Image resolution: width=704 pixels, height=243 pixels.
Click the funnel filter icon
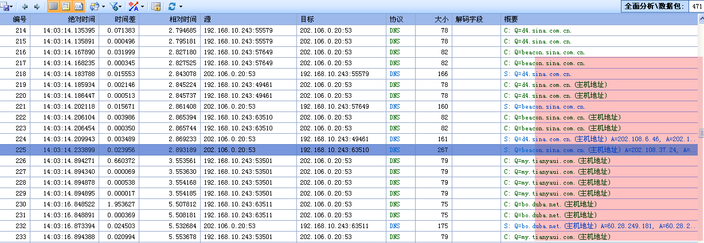point(114,7)
